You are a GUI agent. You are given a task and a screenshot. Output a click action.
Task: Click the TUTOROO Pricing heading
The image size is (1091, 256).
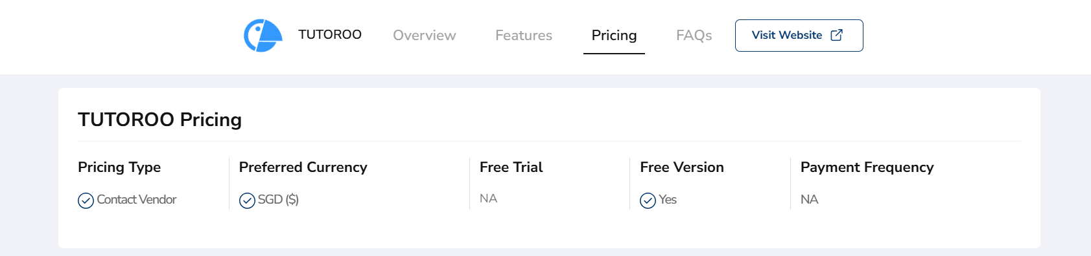159,120
